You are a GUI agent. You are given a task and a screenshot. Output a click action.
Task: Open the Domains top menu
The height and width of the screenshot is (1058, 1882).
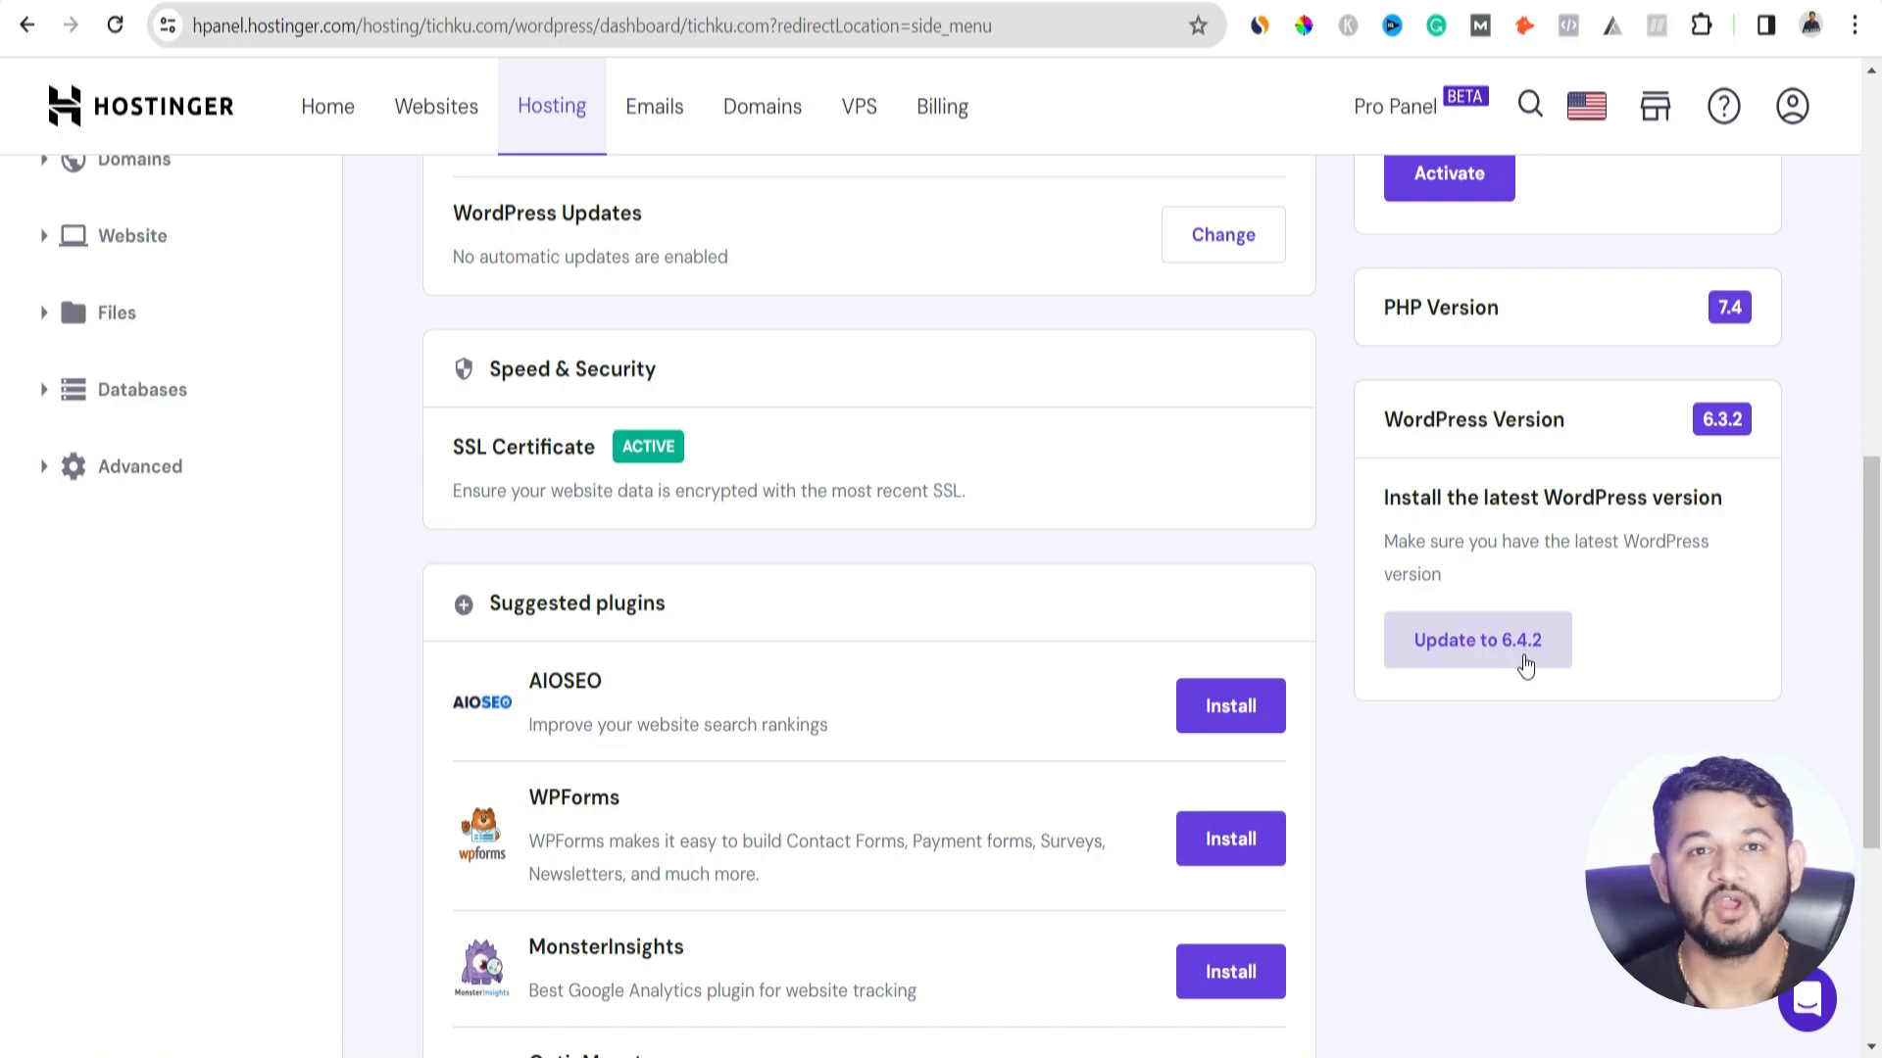[763, 106]
